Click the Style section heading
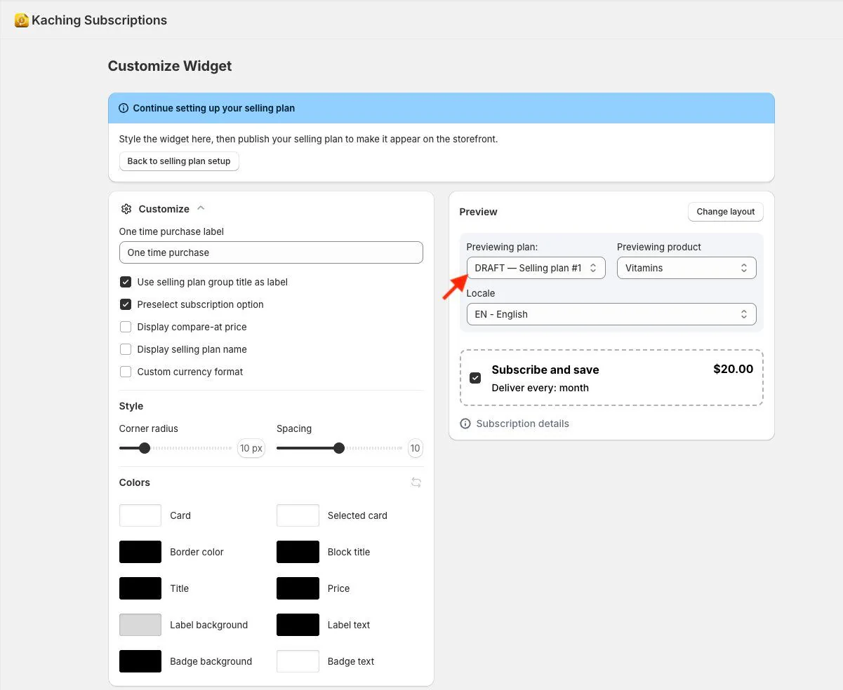Image resolution: width=843 pixels, height=690 pixels. pyautogui.click(x=131, y=406)
